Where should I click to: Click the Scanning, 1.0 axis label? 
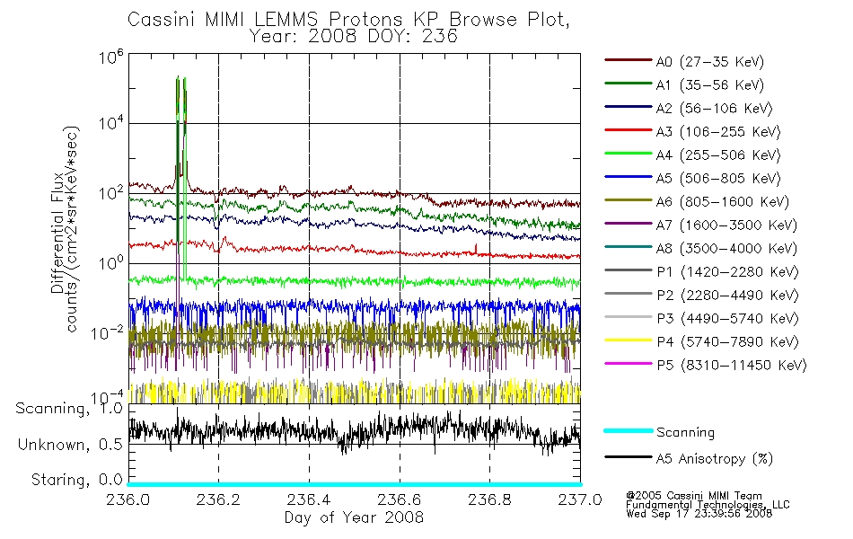click(70, 409)
